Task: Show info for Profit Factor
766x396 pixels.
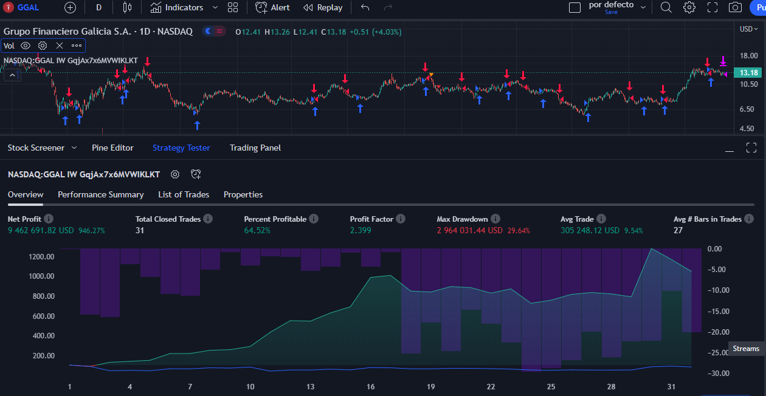Action: point(401,219)
